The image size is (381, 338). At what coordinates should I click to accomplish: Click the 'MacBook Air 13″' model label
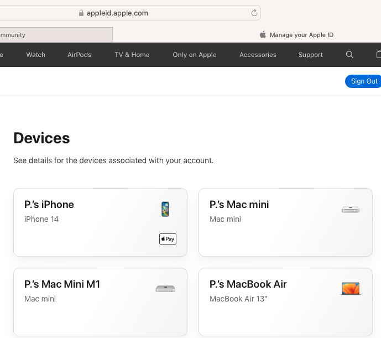238,299
